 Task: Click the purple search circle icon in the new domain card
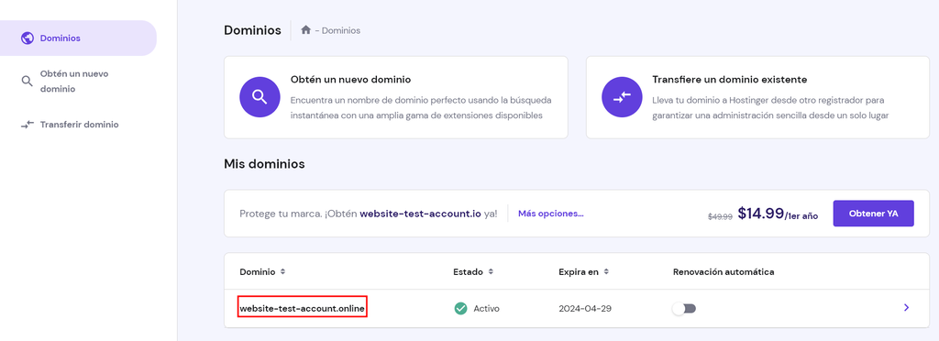[260, 97]
